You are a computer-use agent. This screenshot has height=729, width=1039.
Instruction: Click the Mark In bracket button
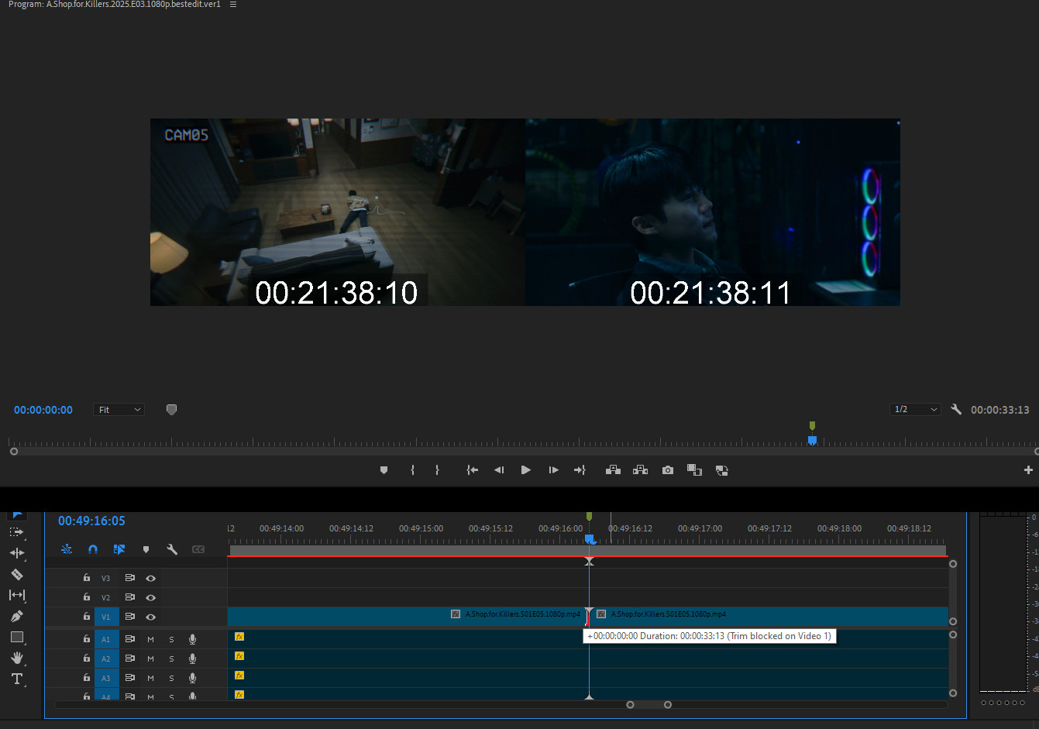[412, 470]
